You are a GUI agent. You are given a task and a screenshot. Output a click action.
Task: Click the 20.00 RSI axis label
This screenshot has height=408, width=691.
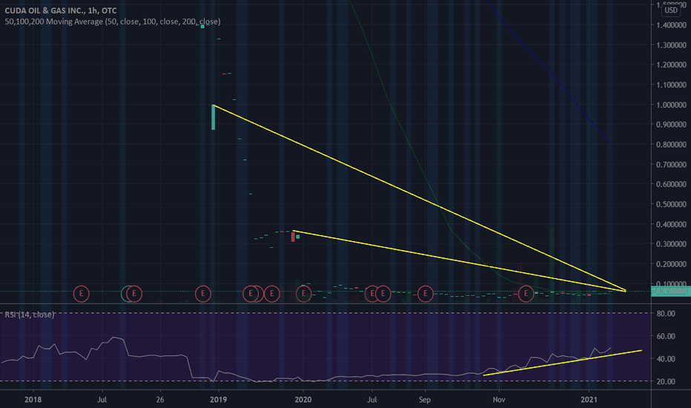(666, 381)
